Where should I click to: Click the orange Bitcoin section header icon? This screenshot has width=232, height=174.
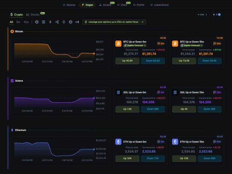pos(12,31)
